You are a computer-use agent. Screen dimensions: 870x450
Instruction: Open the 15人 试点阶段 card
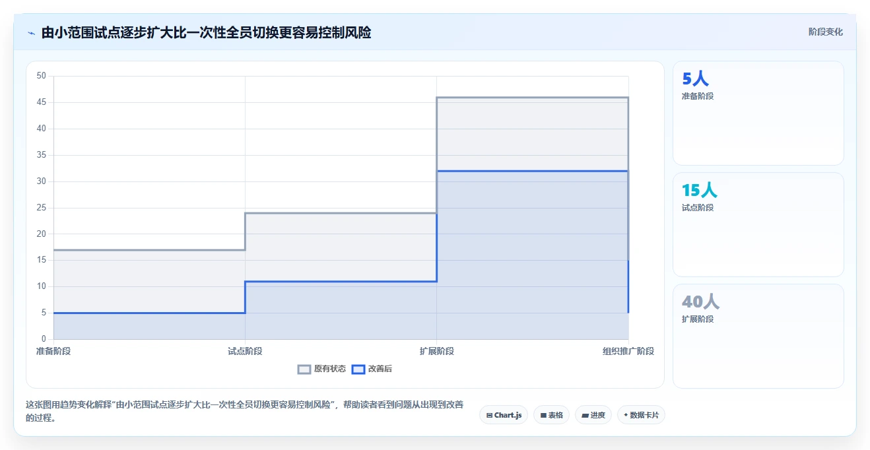[758, 224]
